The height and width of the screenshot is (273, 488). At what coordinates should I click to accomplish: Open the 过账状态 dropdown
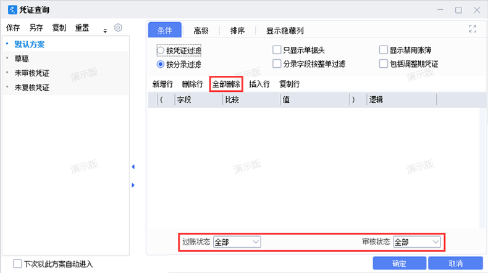pyautogui.click(x=237, y=242)
